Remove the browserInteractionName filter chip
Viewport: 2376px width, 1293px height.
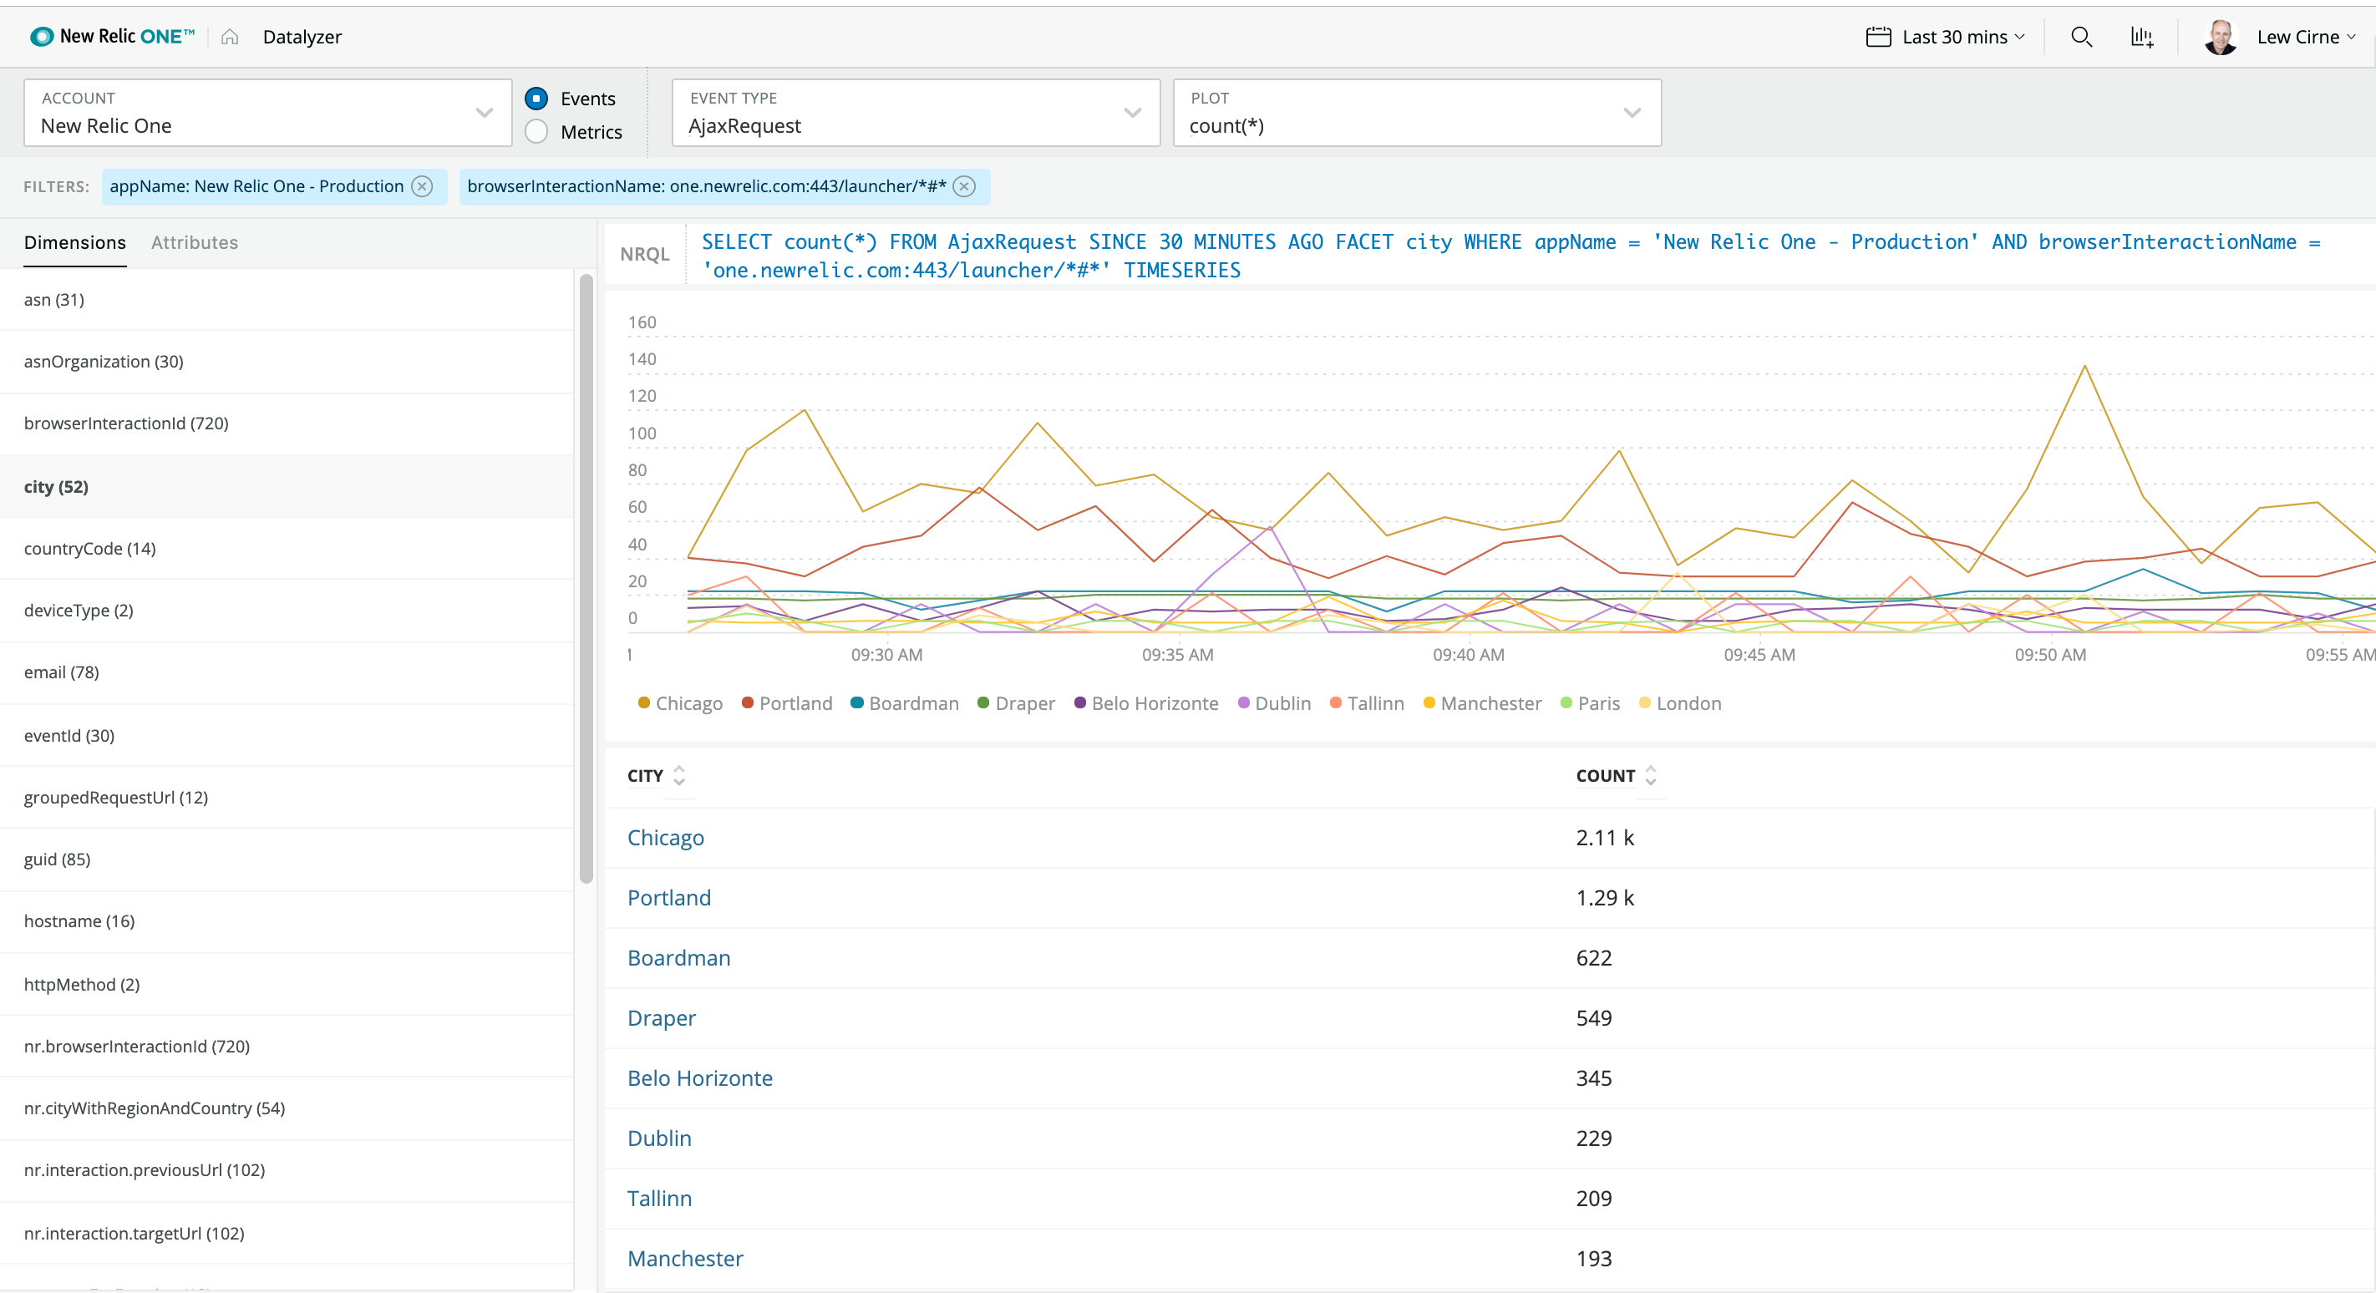coord(965,186)
